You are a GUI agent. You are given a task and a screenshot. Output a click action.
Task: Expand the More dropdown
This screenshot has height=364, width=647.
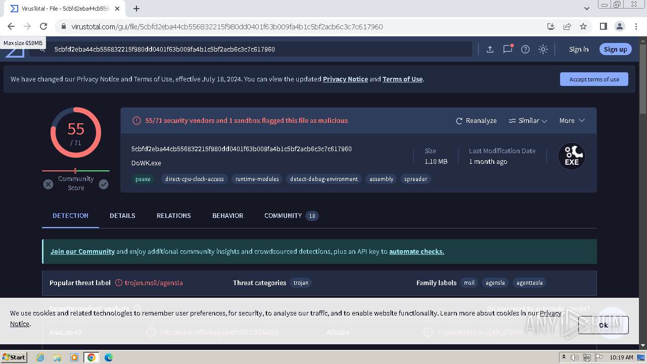572,120
